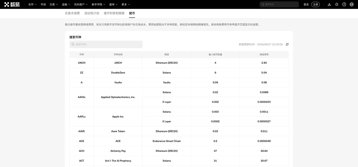Expand the 买币 dropdown menu
Screen dimensions: 358x167
(x=32, y=4)
